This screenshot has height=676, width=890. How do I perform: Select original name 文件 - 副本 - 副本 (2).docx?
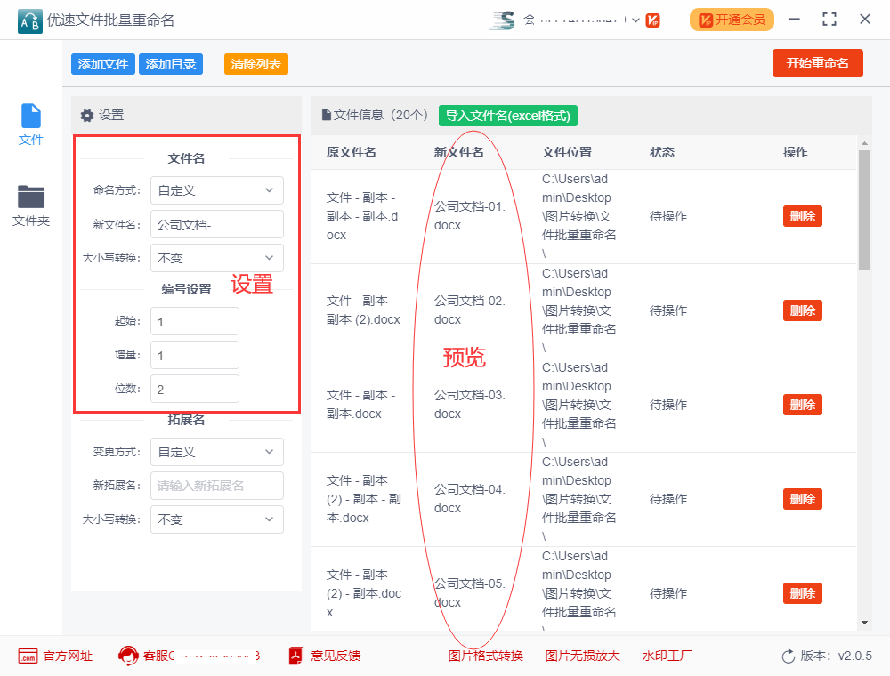click(363, 310)
